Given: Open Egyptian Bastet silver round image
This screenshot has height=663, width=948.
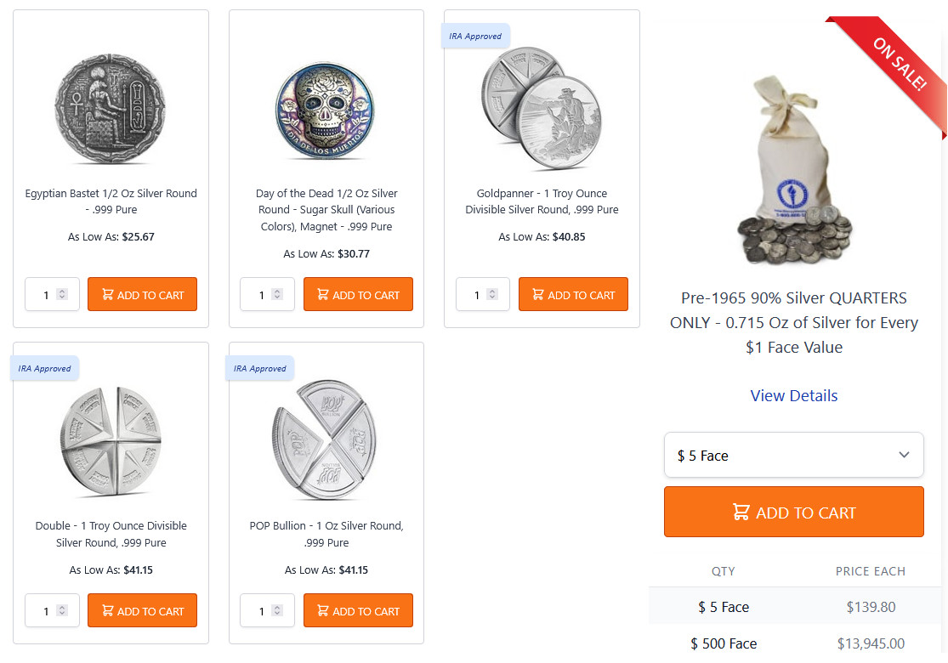Looking at the screenshot, I should coord(111,107).
